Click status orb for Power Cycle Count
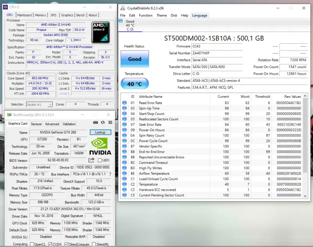 point(124,141)
